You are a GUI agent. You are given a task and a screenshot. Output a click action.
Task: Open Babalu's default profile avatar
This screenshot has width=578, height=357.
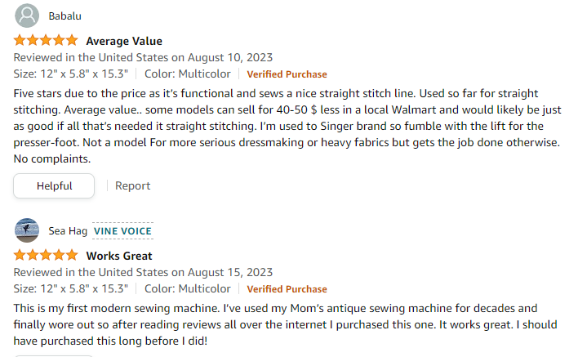[27, 16]
